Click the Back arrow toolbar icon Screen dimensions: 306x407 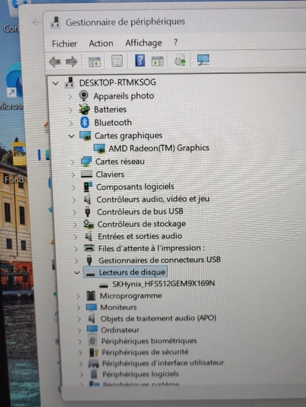pos(55,62)
